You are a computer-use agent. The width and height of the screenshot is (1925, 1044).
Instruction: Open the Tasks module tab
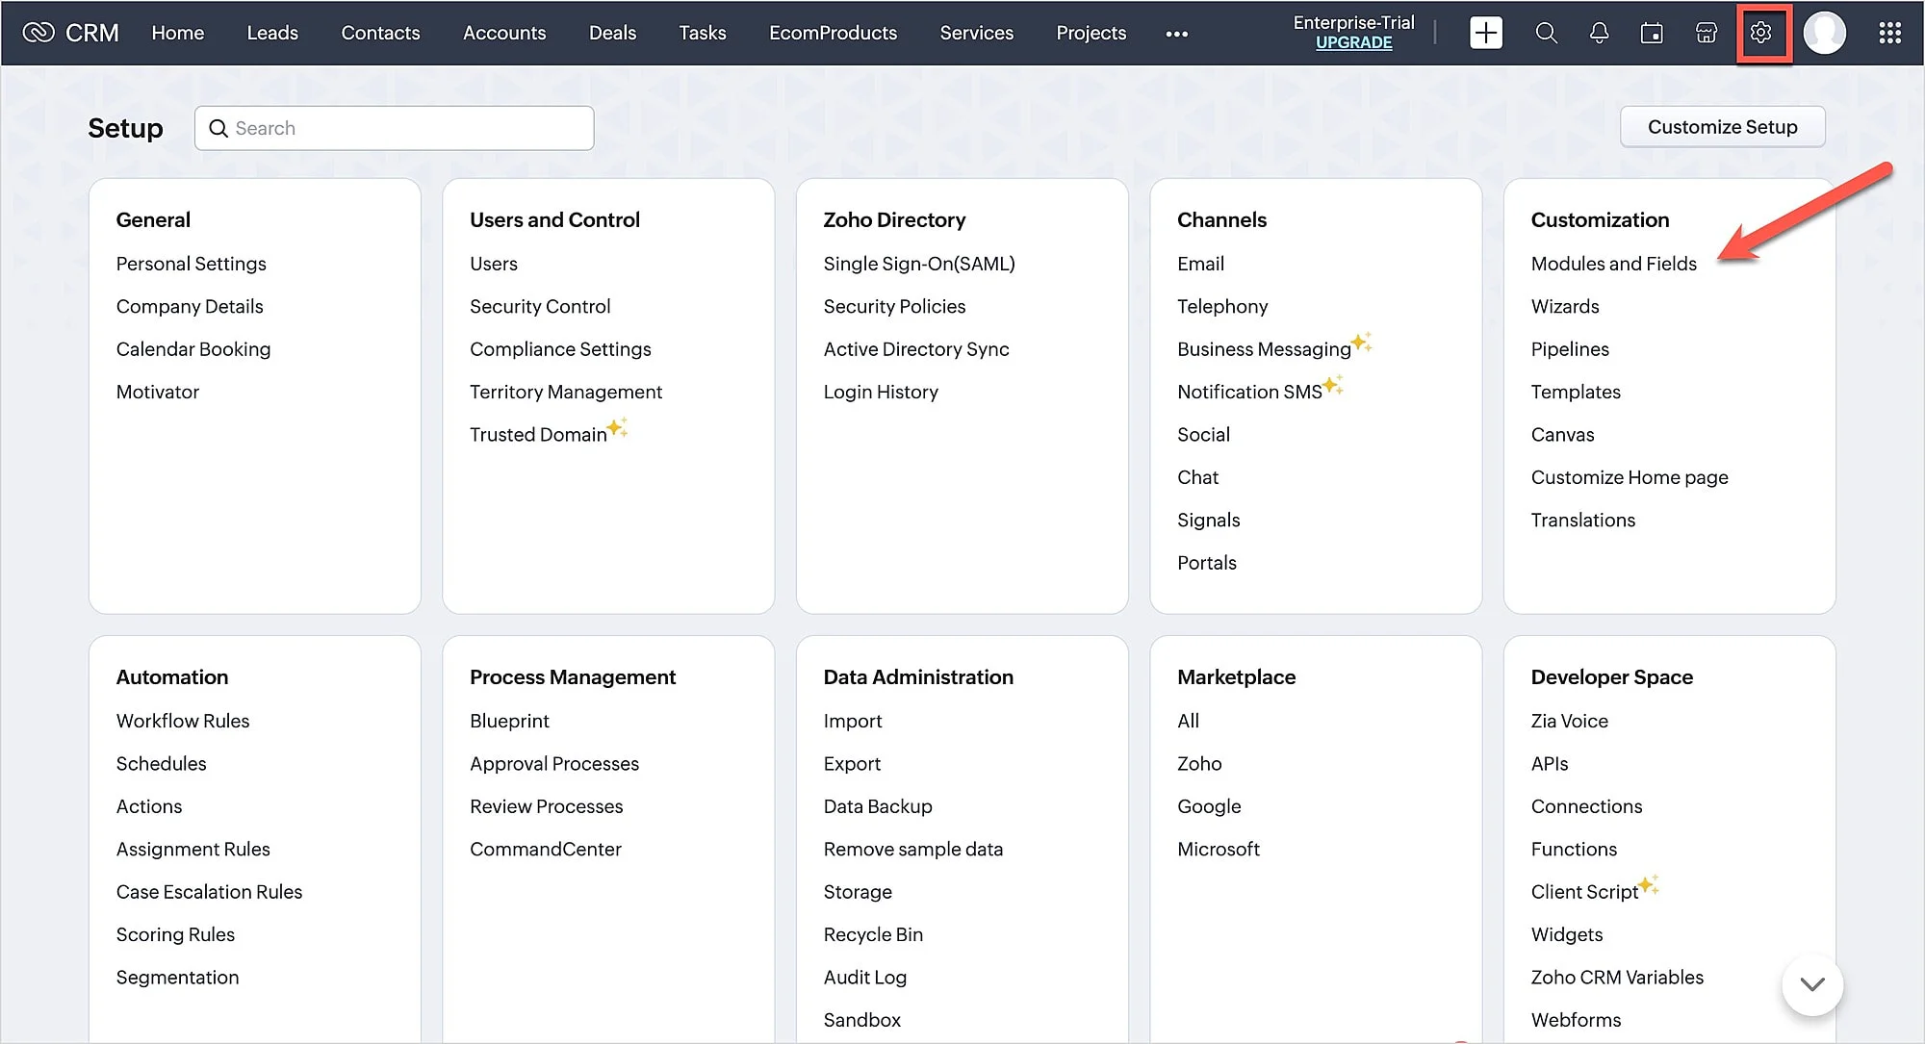tap(703, 33)
